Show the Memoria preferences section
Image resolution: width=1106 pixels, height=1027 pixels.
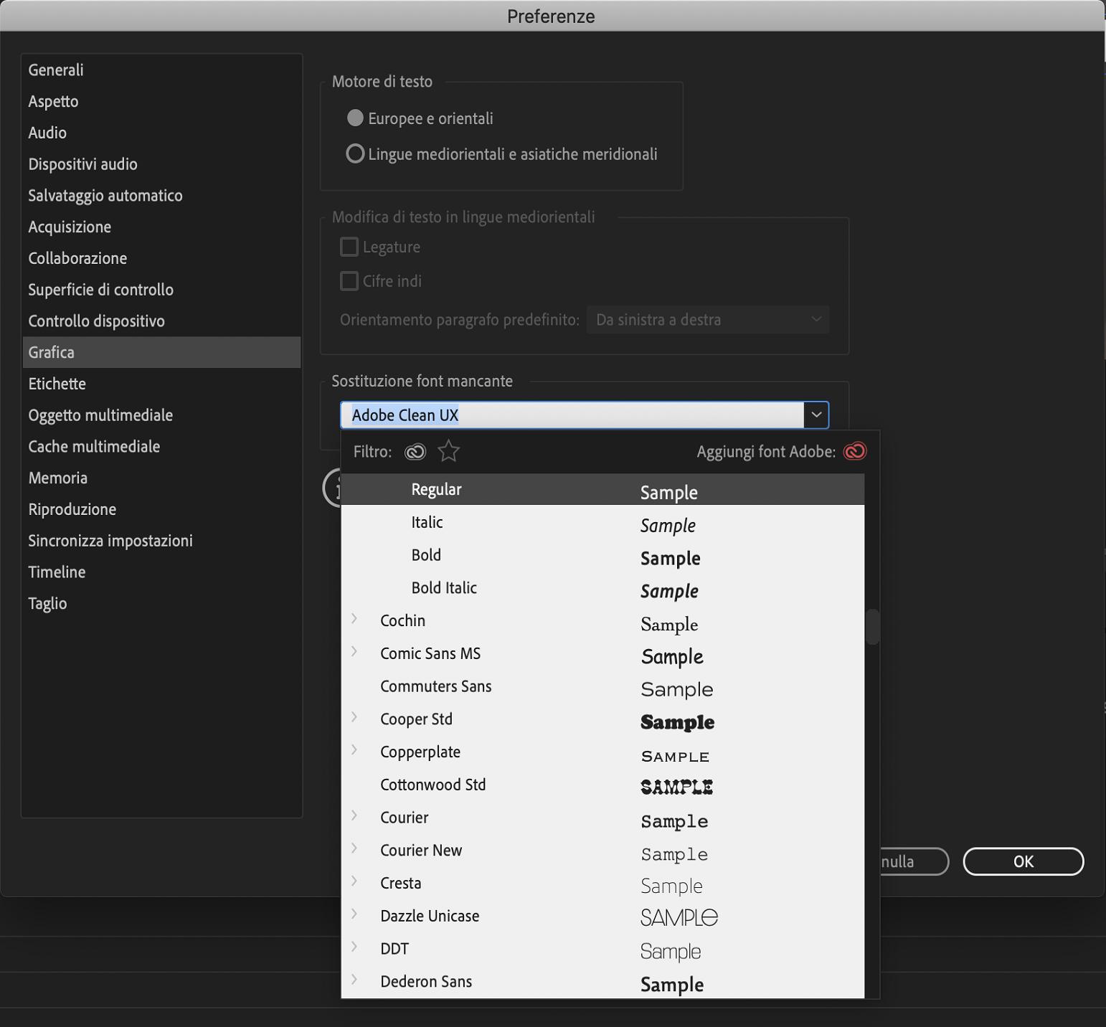tap(161, 478)
